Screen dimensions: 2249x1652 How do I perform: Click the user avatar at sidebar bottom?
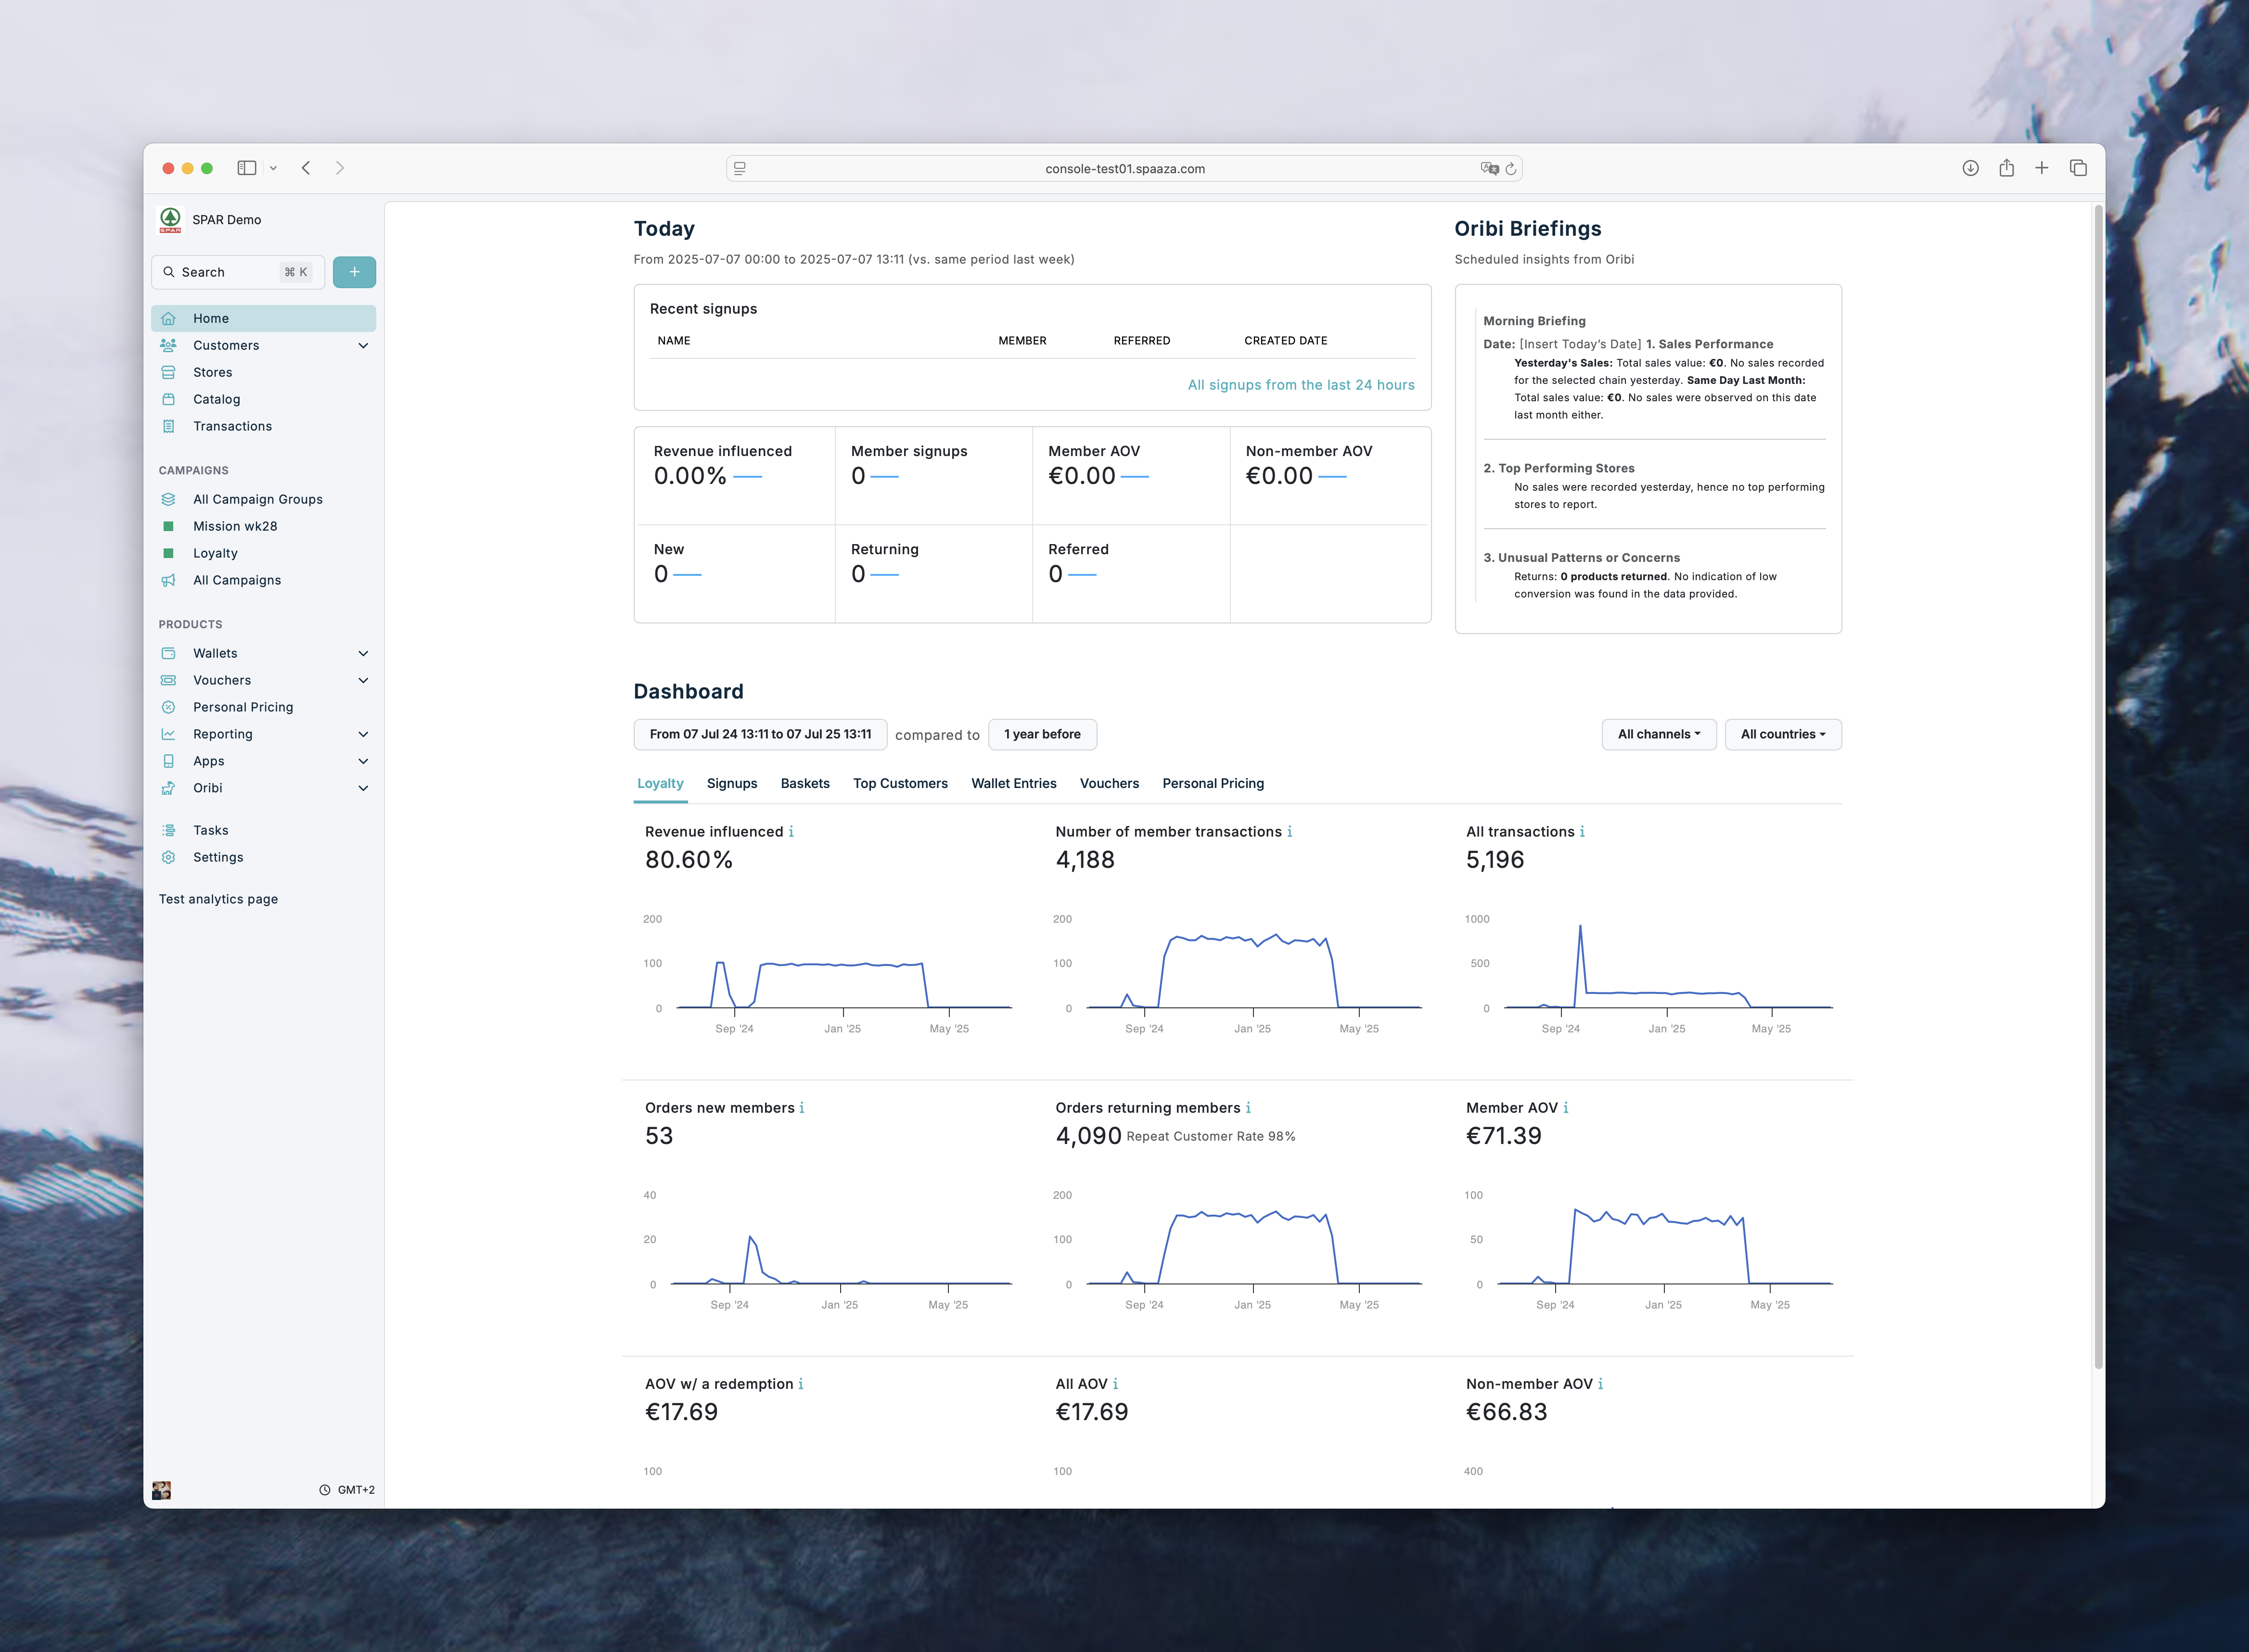(x=162, y=1490)
